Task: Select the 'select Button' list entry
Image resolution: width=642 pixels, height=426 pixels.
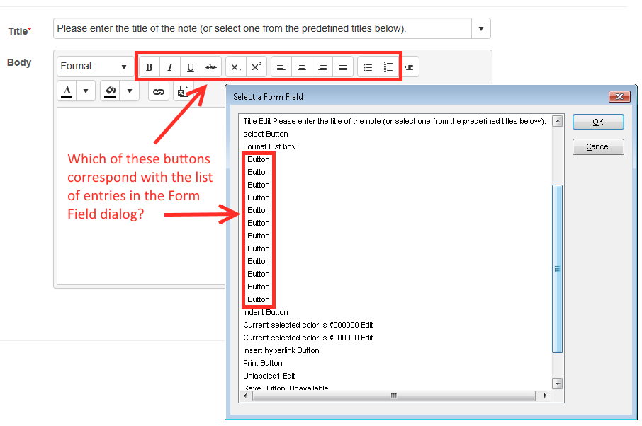Action: click(265, 134)
